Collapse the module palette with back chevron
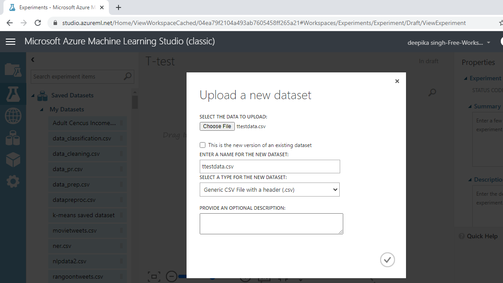503x283 pixels. pyautogui.click(x=33, y=60)
